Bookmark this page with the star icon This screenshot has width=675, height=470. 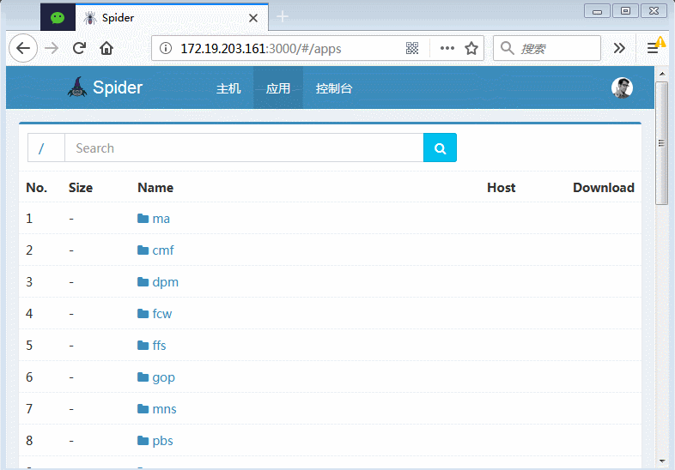(x=471, y=48)
